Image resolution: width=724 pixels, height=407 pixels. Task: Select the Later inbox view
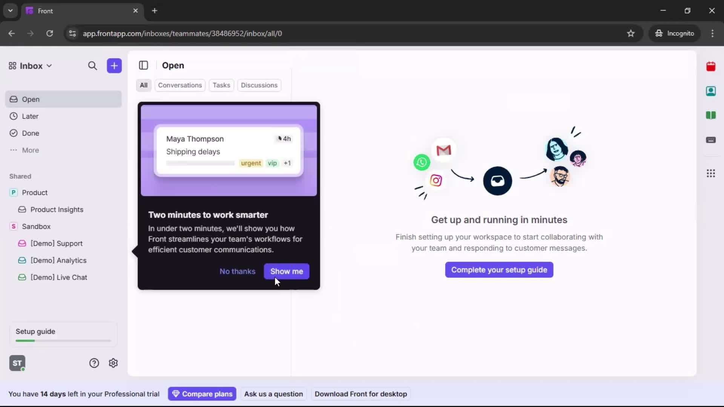(x=29, y=116)
